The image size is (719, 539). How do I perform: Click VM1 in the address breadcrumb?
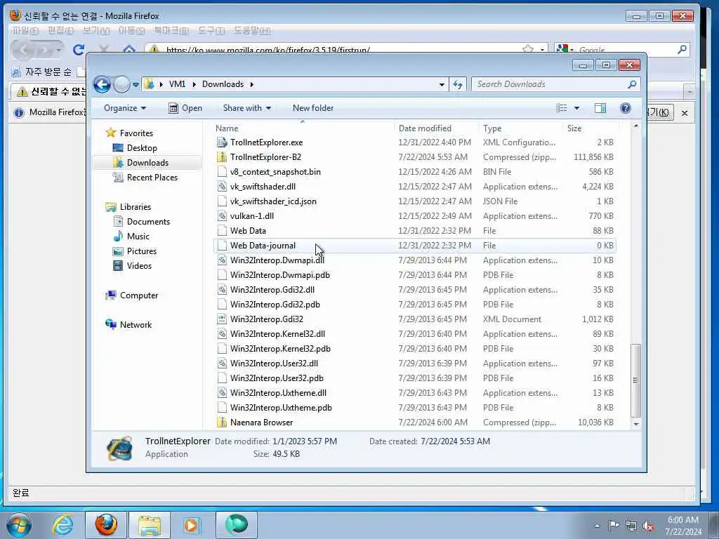coord(177,84)
